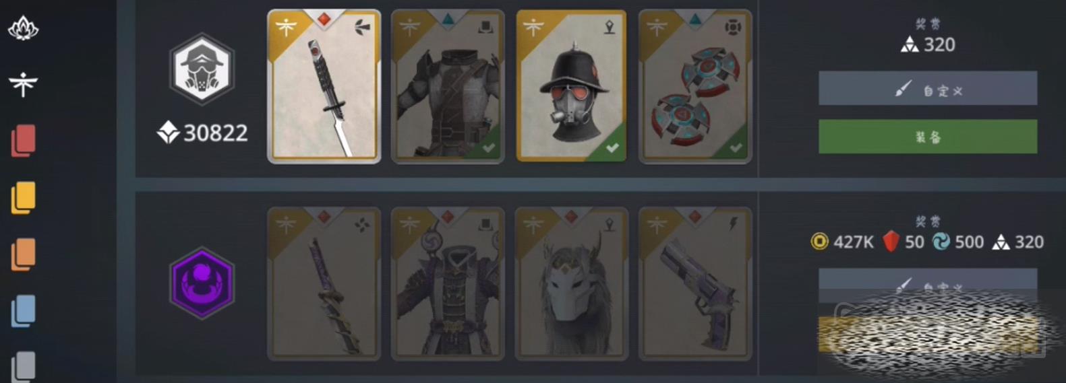Image resolution: width=1066 pixels, height=383 pixels.
Task: Select the dragonfly faction sidebar icon
Action: tap(23, 85)
